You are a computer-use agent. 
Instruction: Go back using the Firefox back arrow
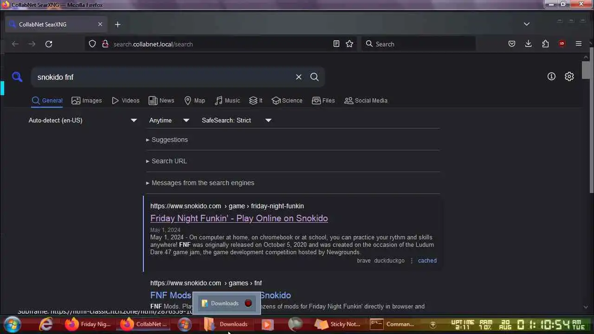pyautogui.click(x=15, y=44)
